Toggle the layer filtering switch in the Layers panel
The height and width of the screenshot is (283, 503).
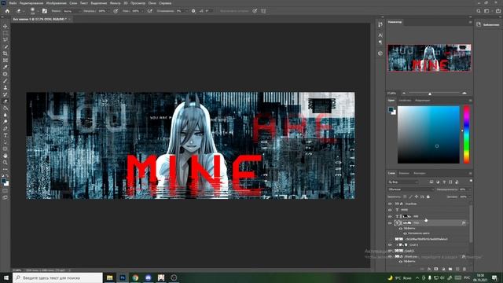471,181
